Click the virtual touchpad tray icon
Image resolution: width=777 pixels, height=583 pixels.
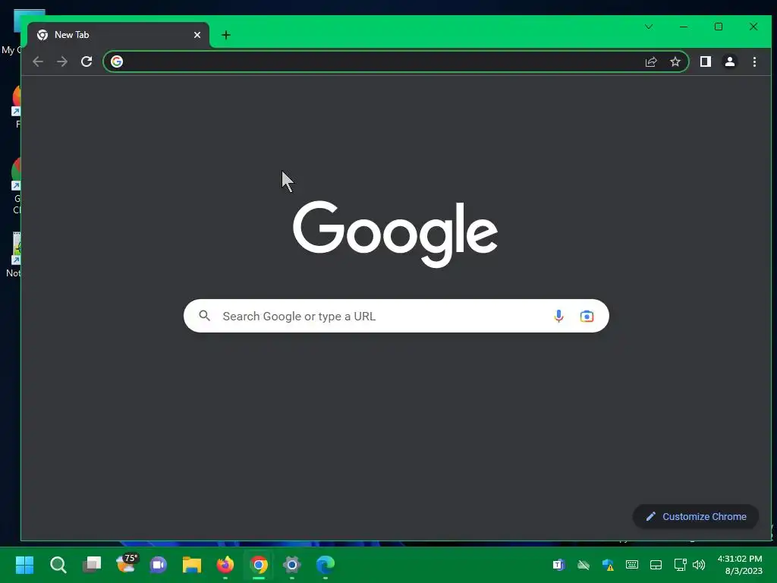(656, 565)
